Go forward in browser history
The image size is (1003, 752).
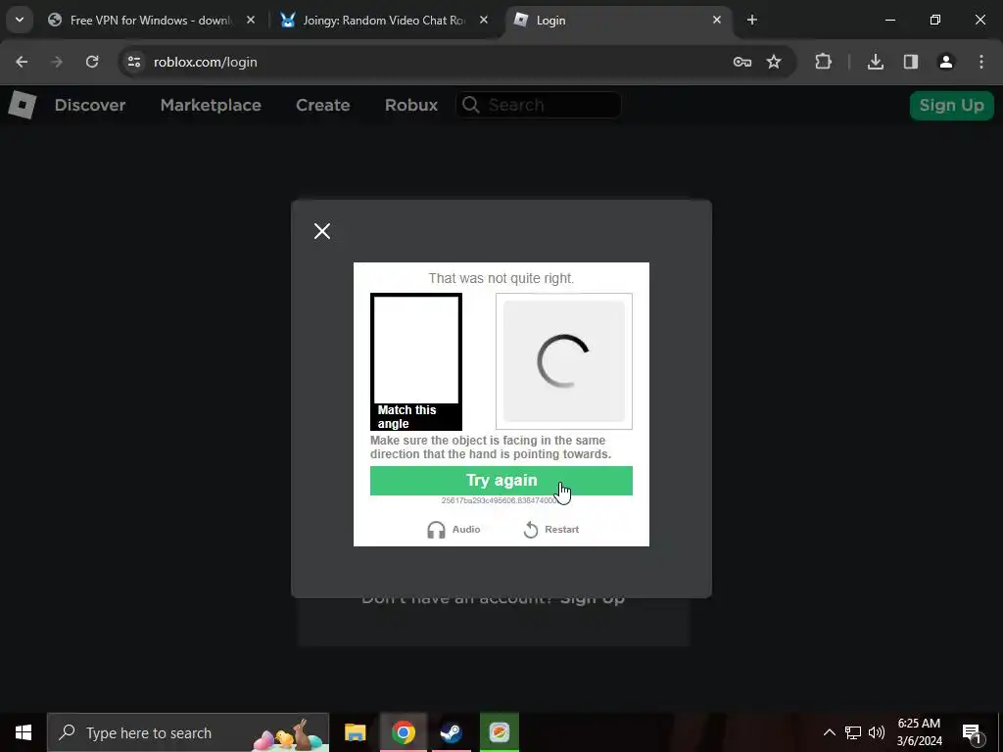pos(57,62)
